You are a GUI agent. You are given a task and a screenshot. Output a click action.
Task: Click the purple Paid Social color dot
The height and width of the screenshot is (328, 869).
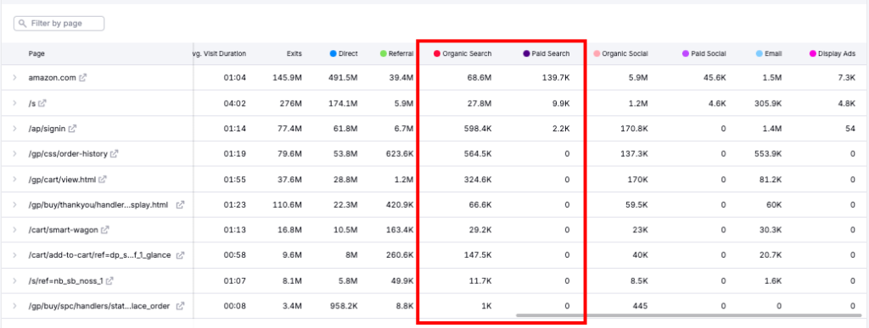(686, 53)
